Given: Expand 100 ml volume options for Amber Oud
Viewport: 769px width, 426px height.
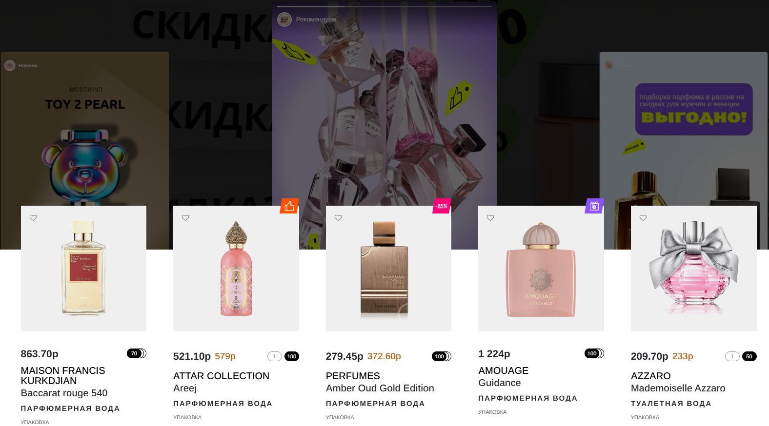Looking at the screenshot, I should pos(442,356).
